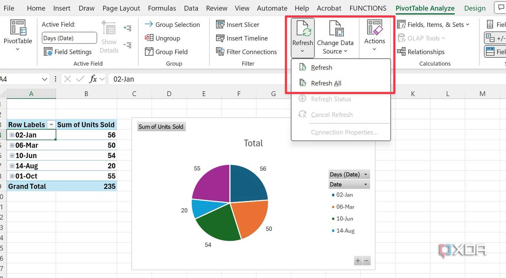Click the Insert Timeline icon
This screenshot has height=278, width=506.
(x=220, y=38)
